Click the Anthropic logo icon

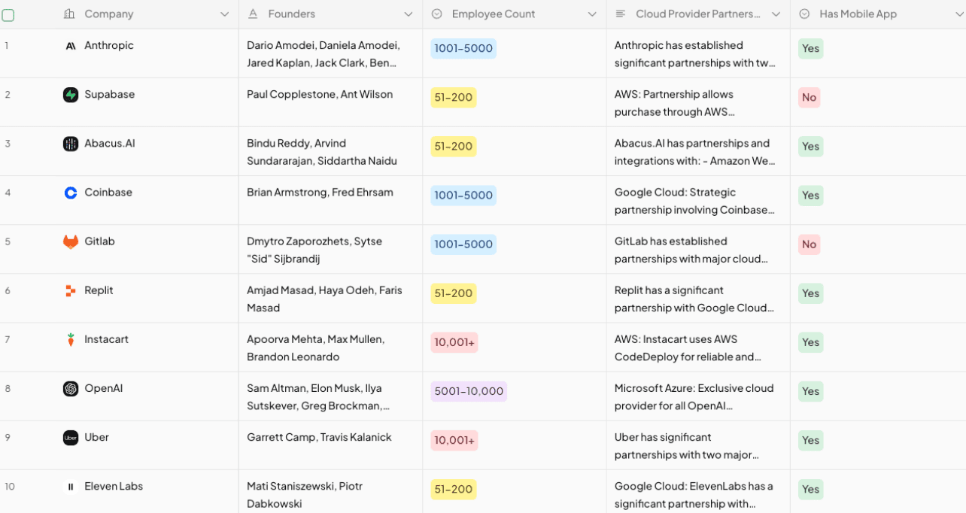coord(71,46)
